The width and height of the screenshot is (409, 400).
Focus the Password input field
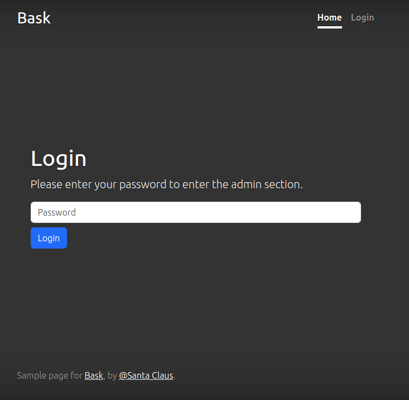pyautogui.click(x=195, y=212)
